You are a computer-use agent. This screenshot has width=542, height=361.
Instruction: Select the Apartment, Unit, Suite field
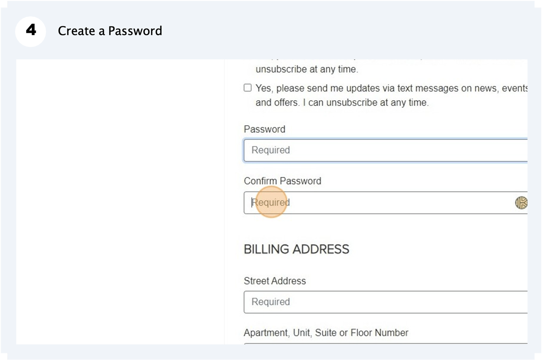tap(355, 346)
